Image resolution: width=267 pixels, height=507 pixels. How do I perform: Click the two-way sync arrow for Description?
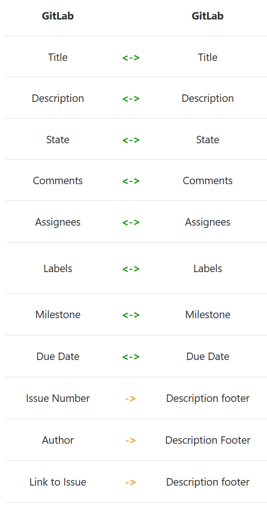coord(131,99)
